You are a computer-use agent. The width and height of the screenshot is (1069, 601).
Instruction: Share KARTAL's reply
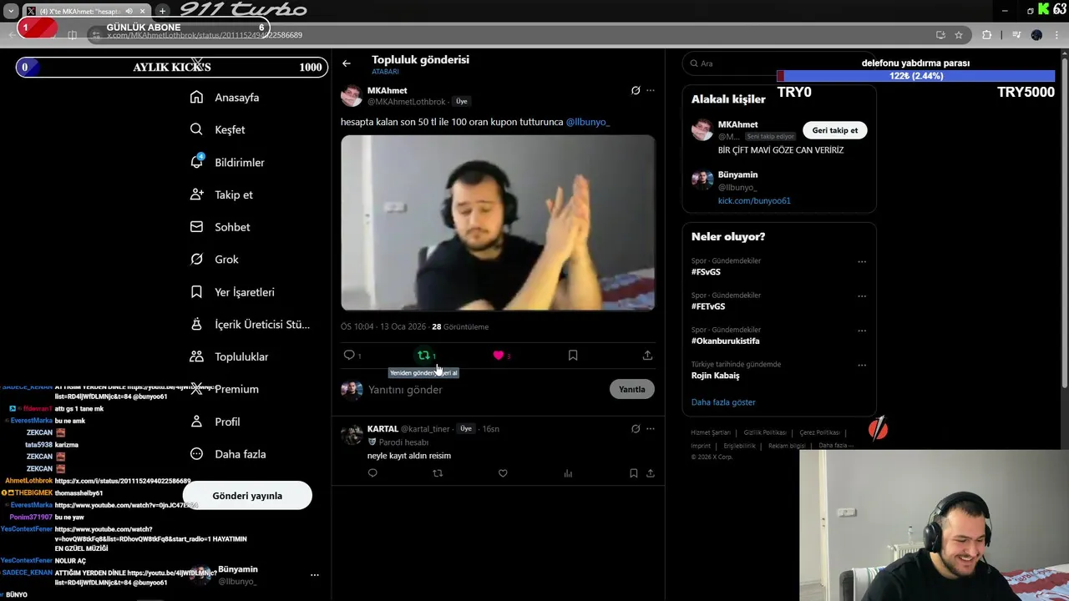650,473
